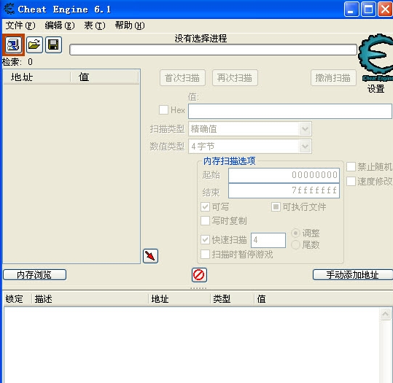This screenshot has width=393, height=383.
Task: Click the 手动添加地址 button
Action: point(353,274)
